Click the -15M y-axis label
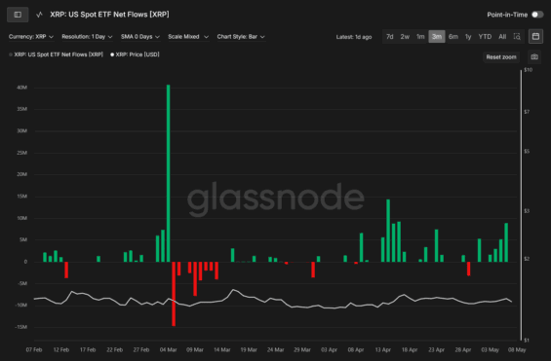The width and height of the screenshot is (551, 361). [x=21, y=327]
